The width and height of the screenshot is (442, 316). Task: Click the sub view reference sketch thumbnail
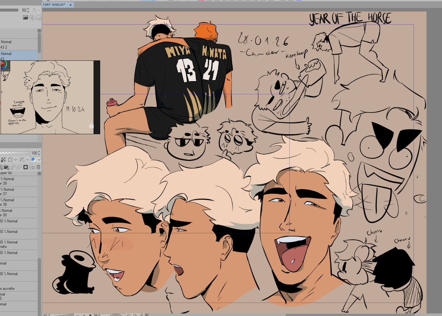point(48,97)
